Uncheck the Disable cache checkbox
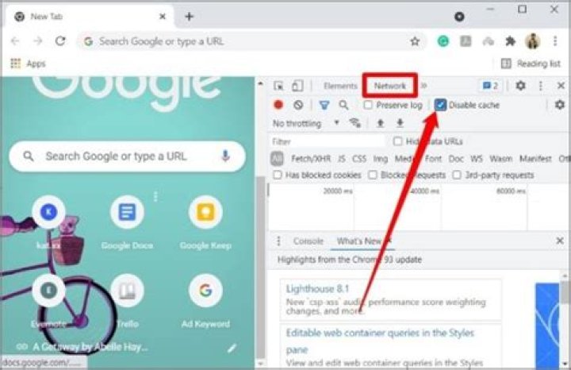The image size is (571, 370). (x=440, y=105)
